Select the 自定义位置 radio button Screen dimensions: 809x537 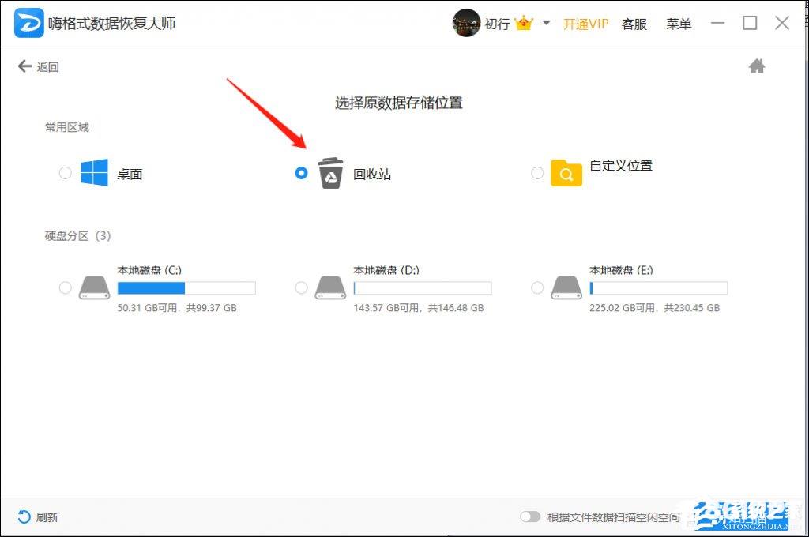point(537,173)
